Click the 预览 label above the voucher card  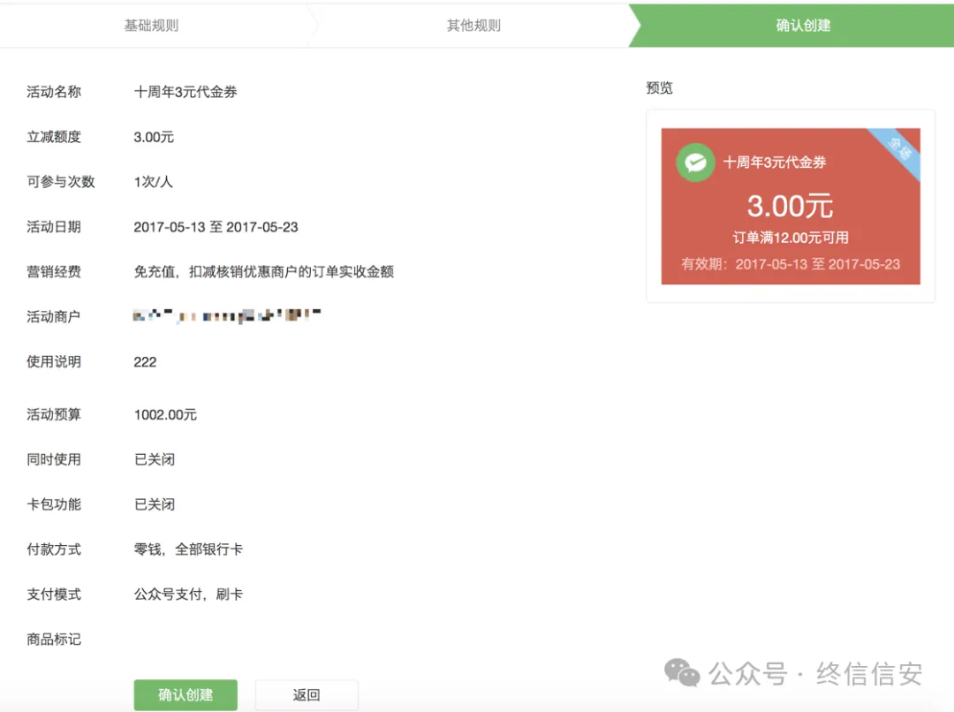[660, 87]
